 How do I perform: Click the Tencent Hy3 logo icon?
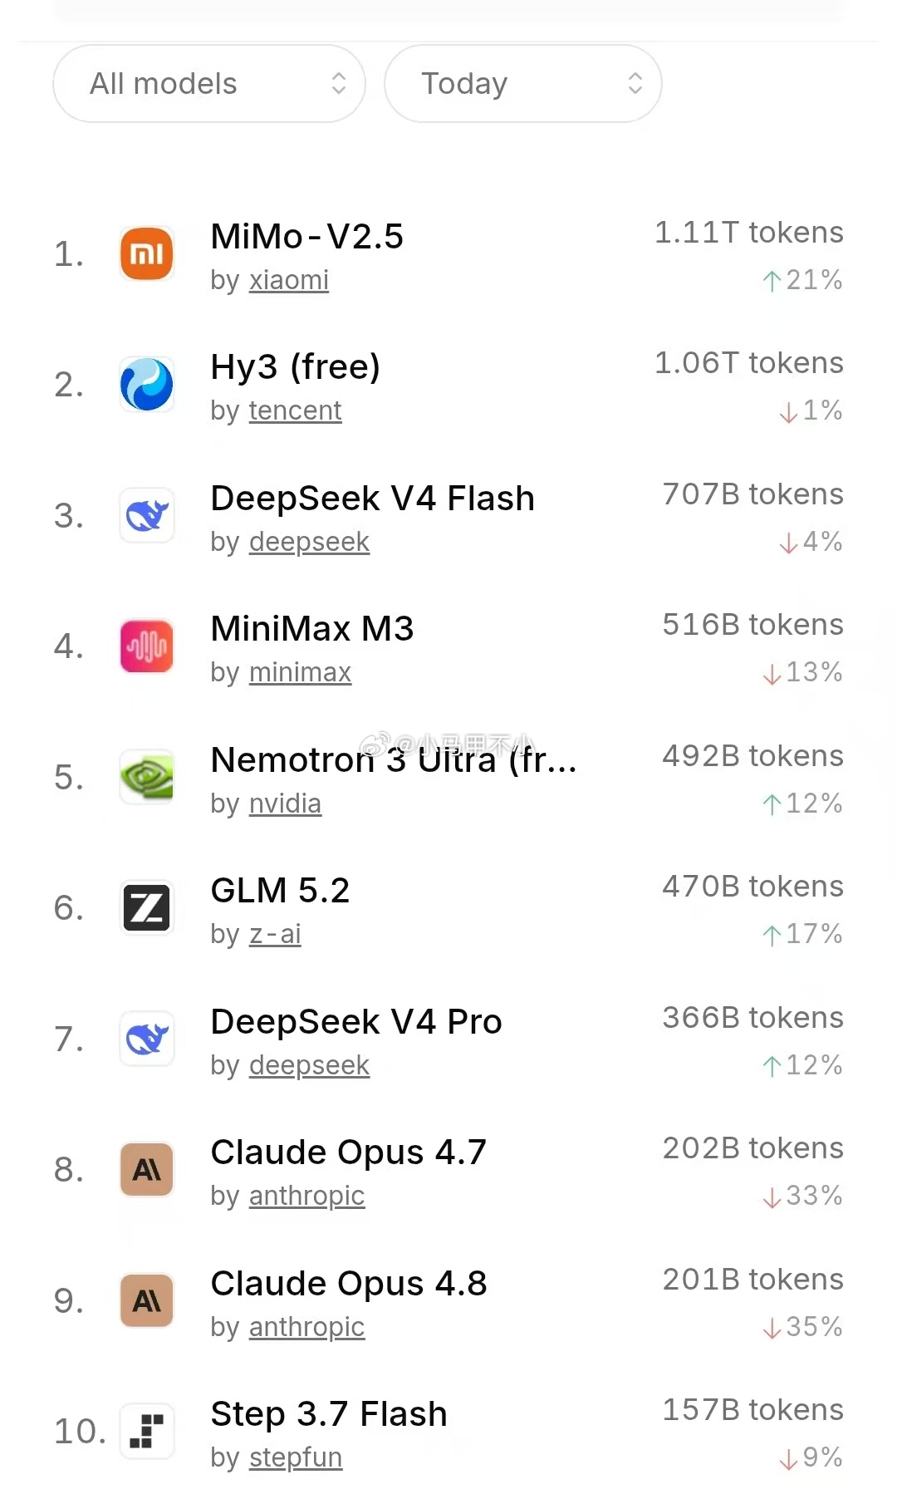tap(147, 385)
